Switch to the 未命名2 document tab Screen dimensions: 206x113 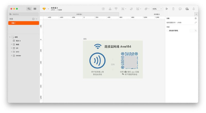(79, 14)
